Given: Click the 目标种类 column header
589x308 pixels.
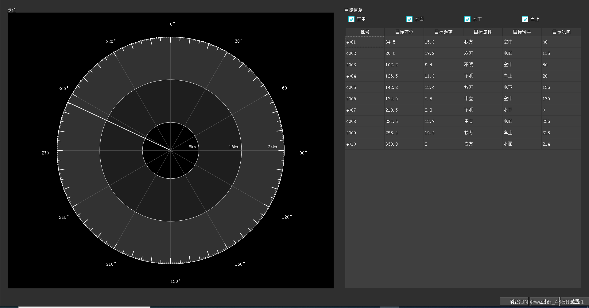Looking at the screenshot, I should click(x=522, y=32).
